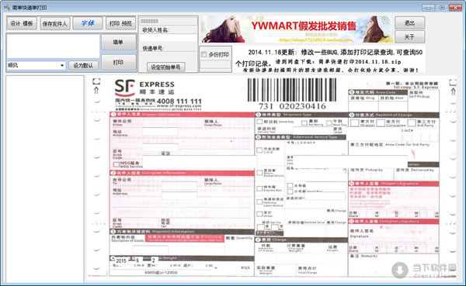Screen dimensions: 466x286
Task: Click the sender address field on waybill
Action: click(x=160, y=132)
